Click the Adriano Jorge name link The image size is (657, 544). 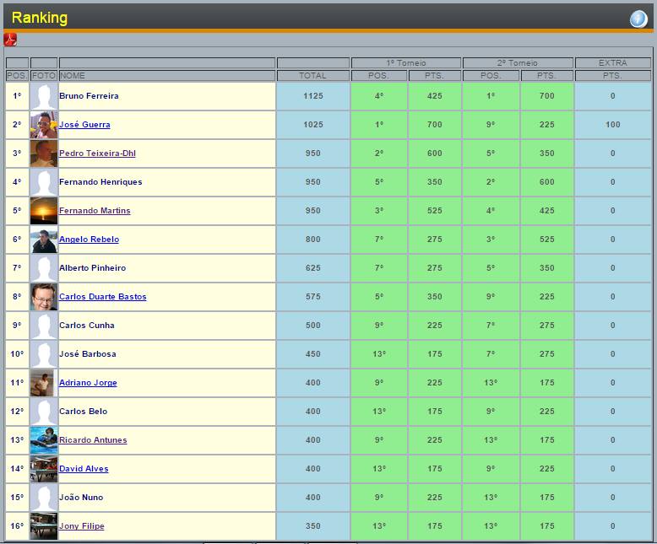coord(88,383)
